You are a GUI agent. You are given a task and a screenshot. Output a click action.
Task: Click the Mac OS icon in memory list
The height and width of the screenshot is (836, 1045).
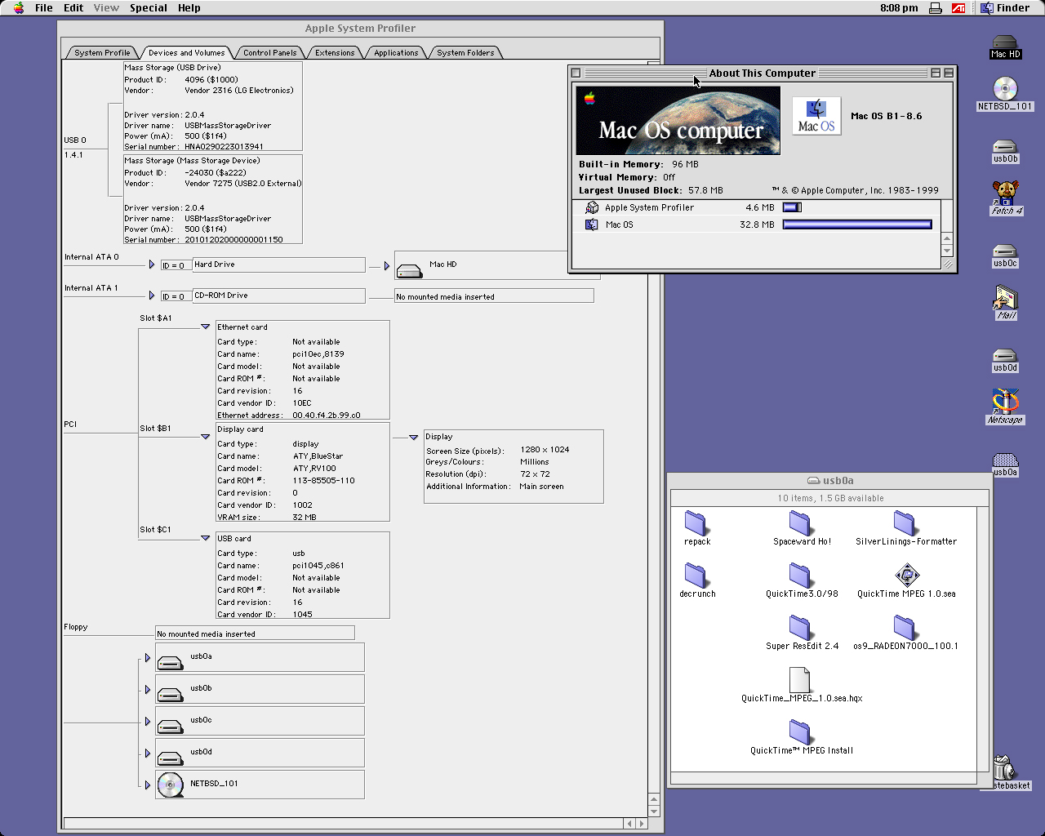pos(592,225)
